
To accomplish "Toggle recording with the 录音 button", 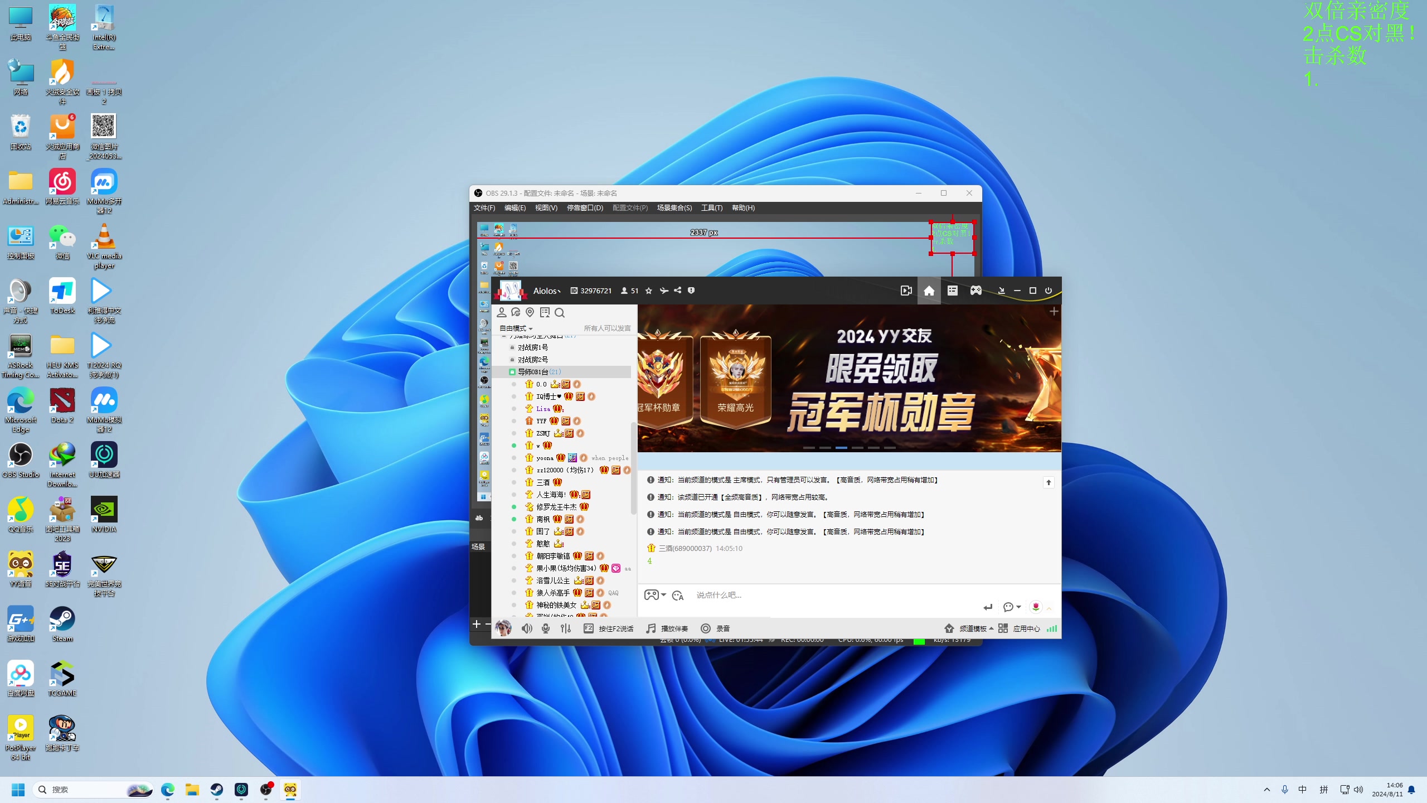I will click(715, 628).
